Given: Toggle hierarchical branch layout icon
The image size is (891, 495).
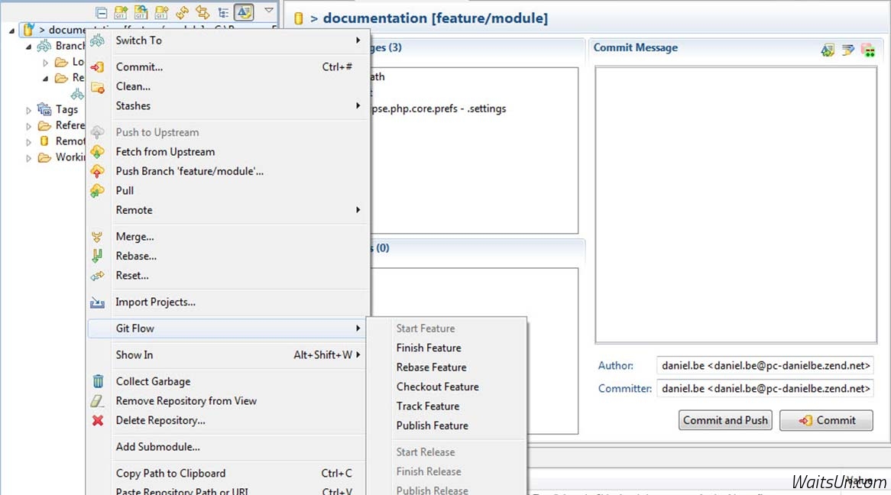Looking at the screenshot, I should [223, 12].
